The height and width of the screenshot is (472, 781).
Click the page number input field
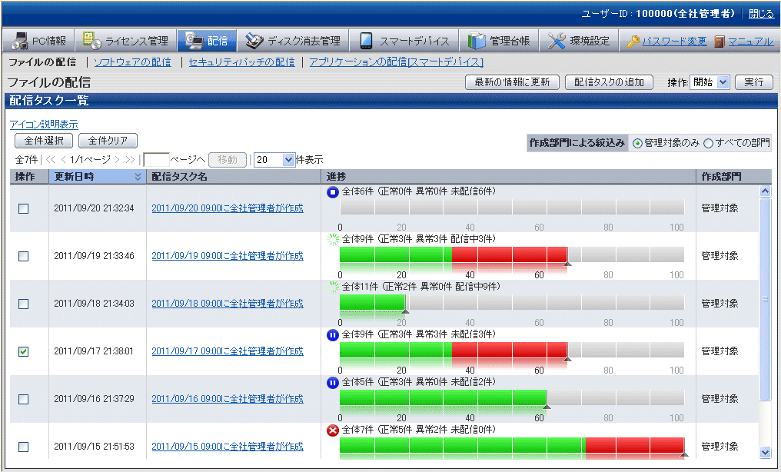(x=156, y=160)
